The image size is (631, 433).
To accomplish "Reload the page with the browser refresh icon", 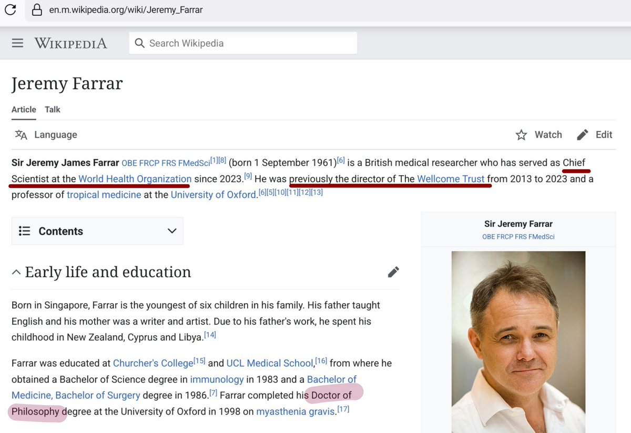I will 10,9.
